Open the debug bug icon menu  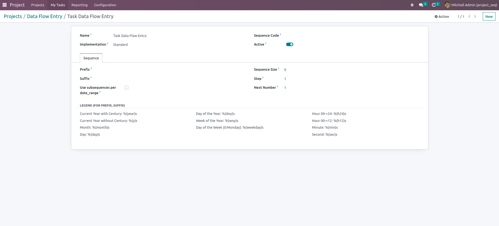pyautogui.click(x=412, y=5)
